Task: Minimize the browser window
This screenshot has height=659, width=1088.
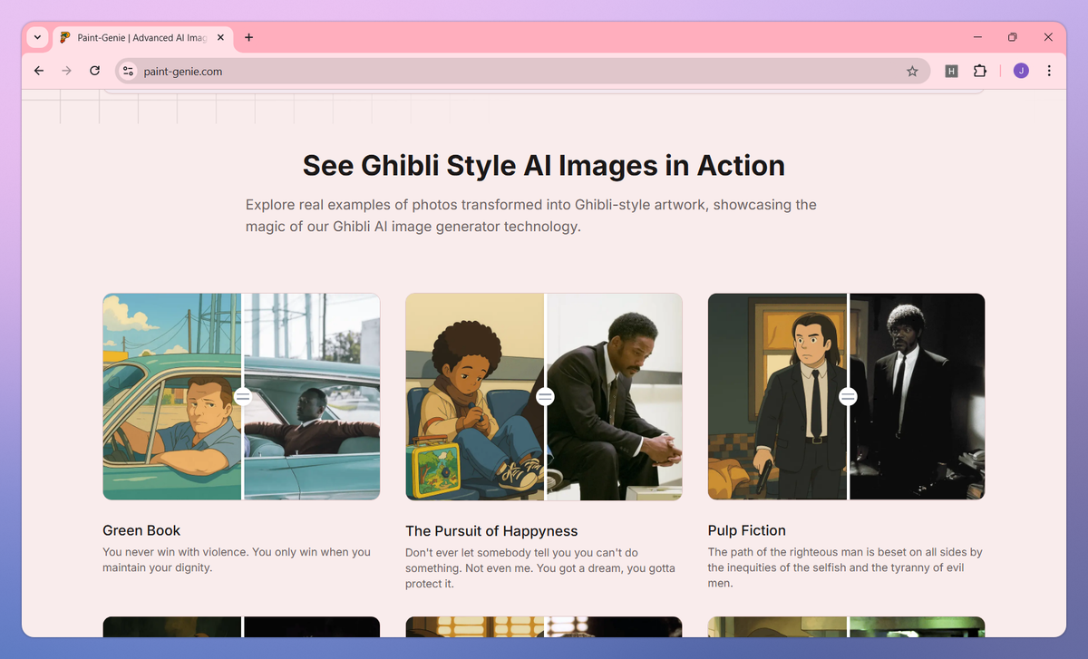Action: pyautogui.click(x=977, y=37)
